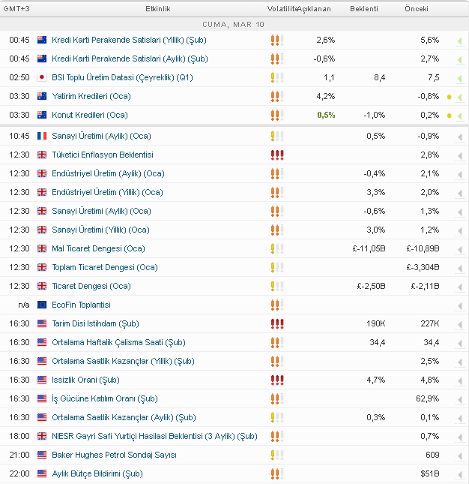Expand details arrow for Yatirim Kredileri row
469x484 pixels.
[459, 97]
